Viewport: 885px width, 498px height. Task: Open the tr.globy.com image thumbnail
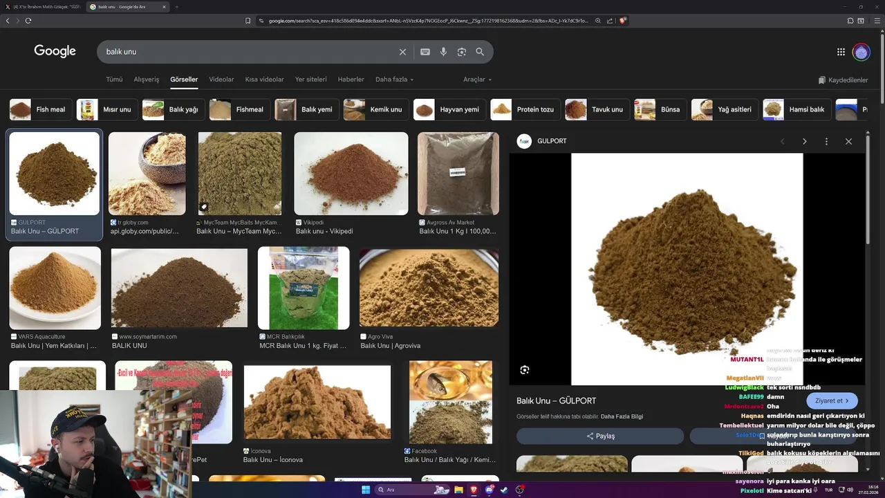pyautogui.click(x=147, y=174)
